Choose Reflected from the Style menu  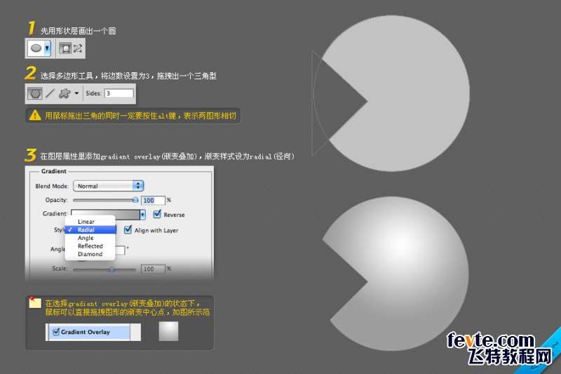90,246
